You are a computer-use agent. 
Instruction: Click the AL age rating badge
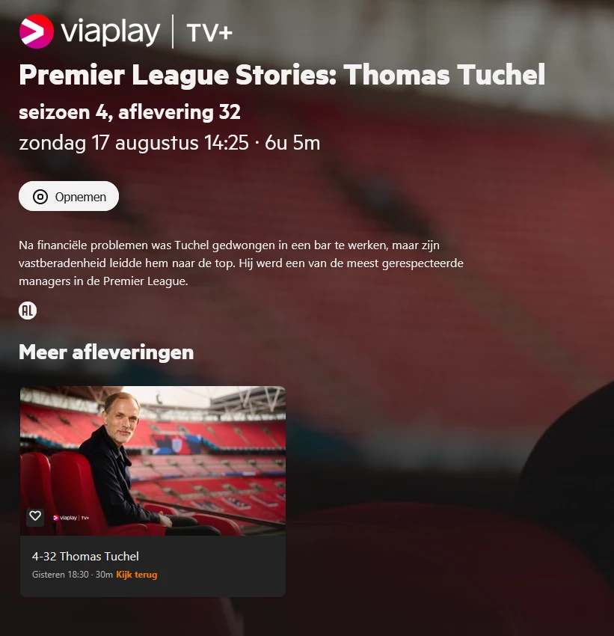[28, 311]
